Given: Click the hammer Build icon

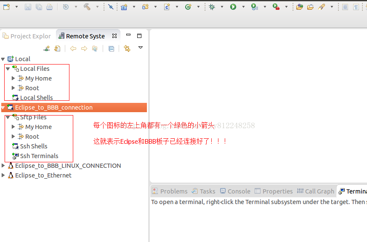Looking at the screenshot, I should 87,7.
